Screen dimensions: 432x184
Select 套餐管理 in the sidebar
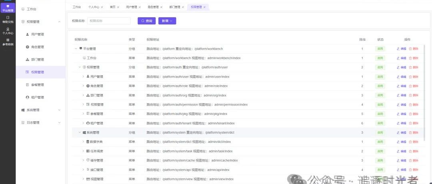pos(40,85)
